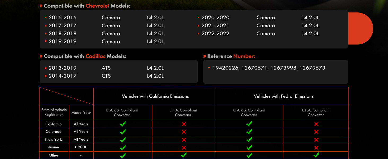
Task: Click the "Compatible with Cadillac Models:" heading
Action: point(85,56)
